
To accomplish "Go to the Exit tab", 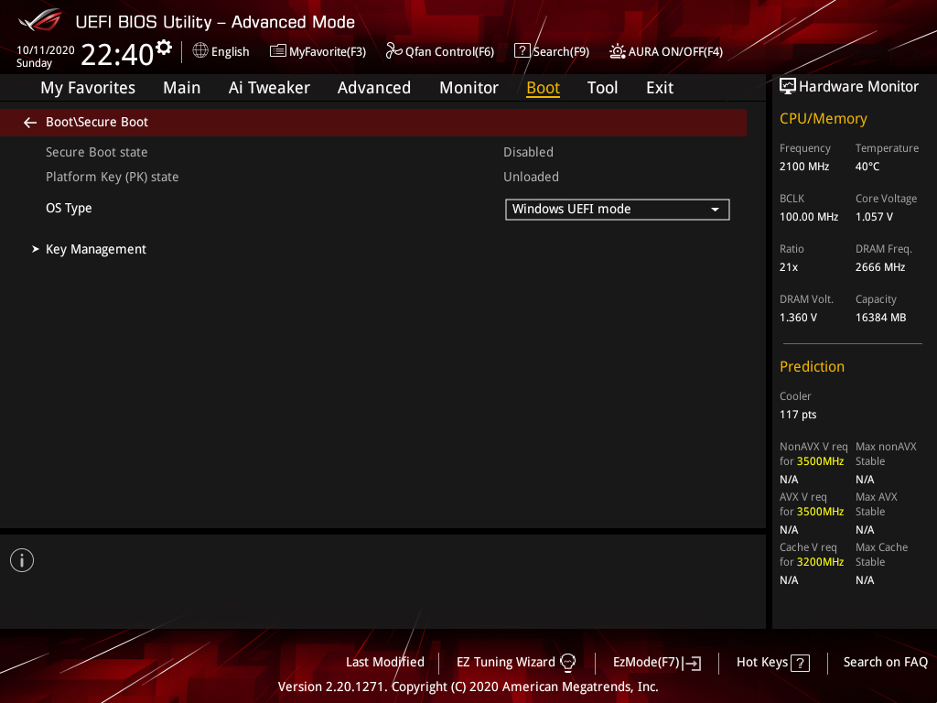I will 660,88.
